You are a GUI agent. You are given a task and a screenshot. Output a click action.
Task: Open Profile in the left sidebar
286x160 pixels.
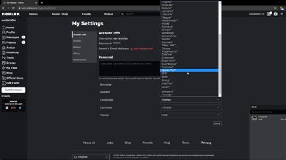click(x=8, y=32)
